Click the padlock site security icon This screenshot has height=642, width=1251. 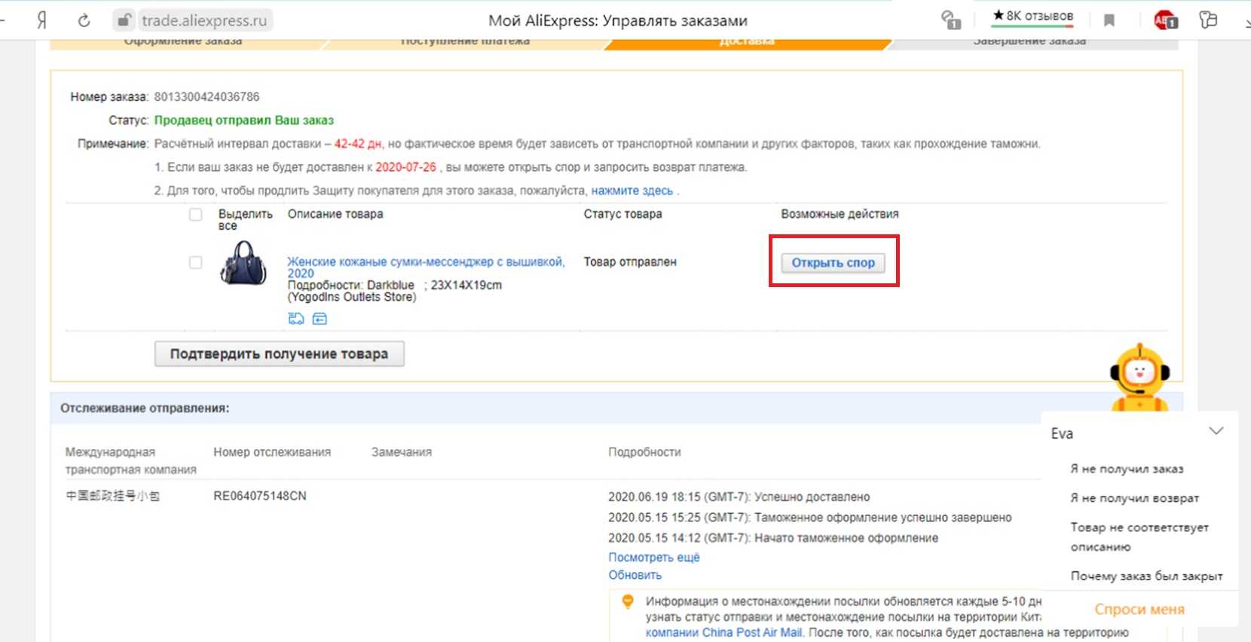pyautogui.click(x=124, y=20)
